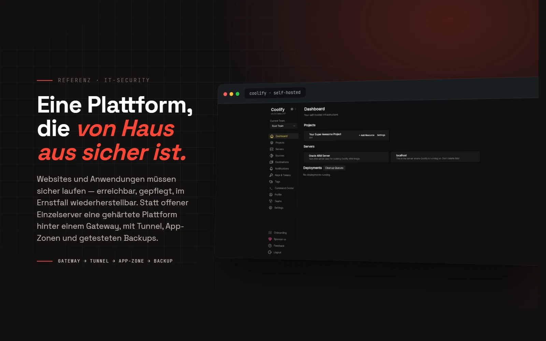The width and height of the screenshot is (546, 341).
Task: Open Your Super Awesome Project card
Action: [346, 135]
